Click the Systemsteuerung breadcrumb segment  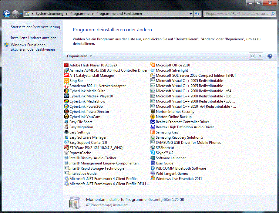point(49,14)
